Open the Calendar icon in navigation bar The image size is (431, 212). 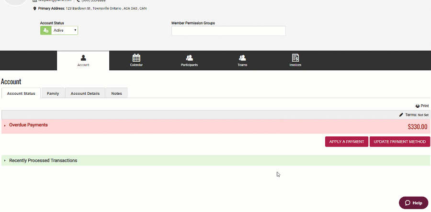click(136, 58)
